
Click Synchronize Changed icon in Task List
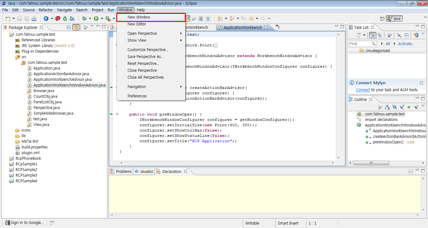(x=416, y=35)
